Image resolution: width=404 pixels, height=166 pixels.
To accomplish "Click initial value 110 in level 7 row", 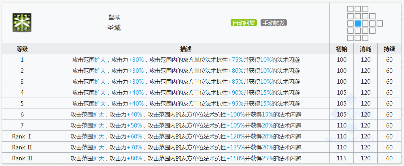I will tap(341, 125).
